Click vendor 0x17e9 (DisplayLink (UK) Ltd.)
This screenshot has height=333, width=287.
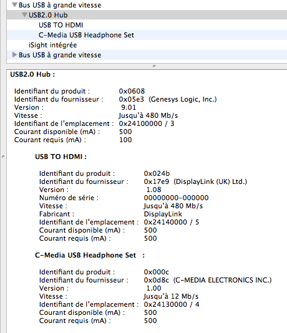click(195, 181)
